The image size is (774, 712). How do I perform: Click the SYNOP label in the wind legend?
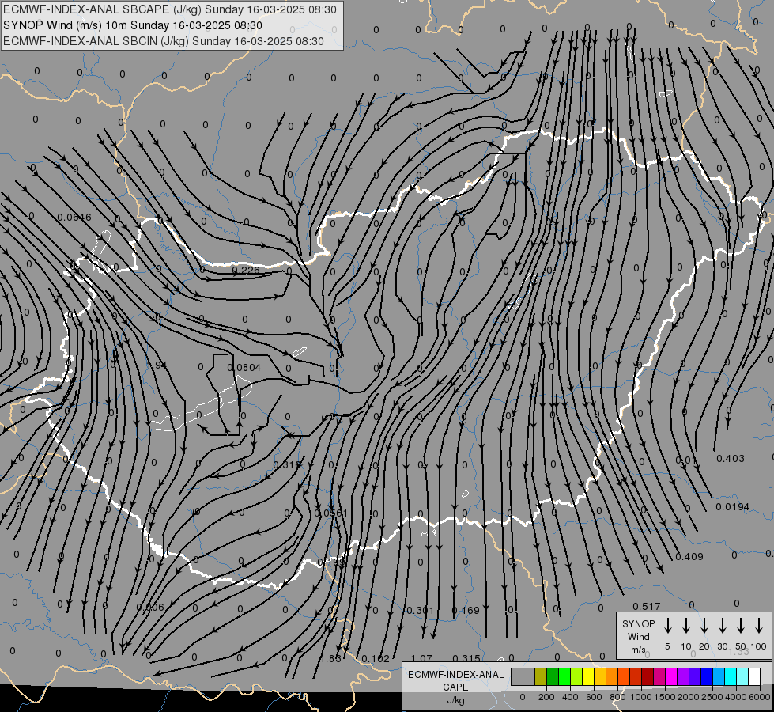point(638,623)
